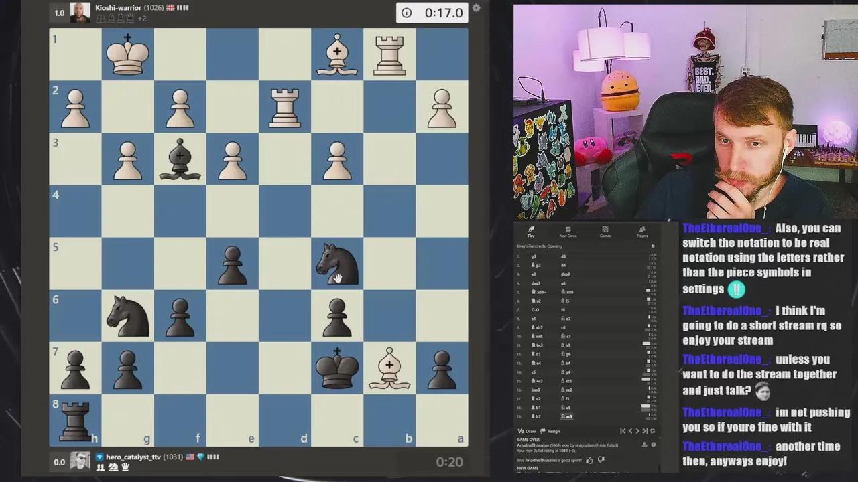Viewport: 858px width, 482px height.
Task: Give a thumbs down for sportsmanship
Action: pos(601,460)
